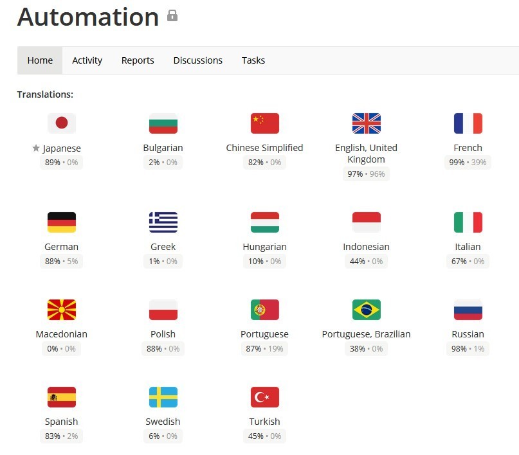Select the Portuguese language name
This screenshot has width=519, height=455.
point(264,334)
